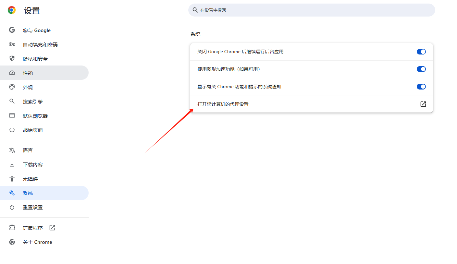Click the 关闭 Google Chrome 后继续运行后台应用 label
This screenshot has height=264, width=457.
coord(241,52)
